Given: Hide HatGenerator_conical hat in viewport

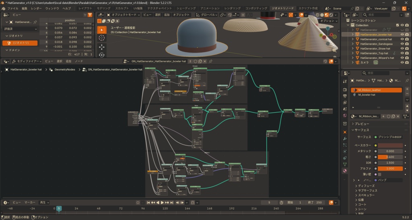Looking at the screenshot, I should click(402, 39).
